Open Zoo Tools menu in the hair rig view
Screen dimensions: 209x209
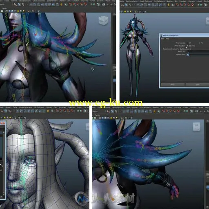click(x=193, y=107)
